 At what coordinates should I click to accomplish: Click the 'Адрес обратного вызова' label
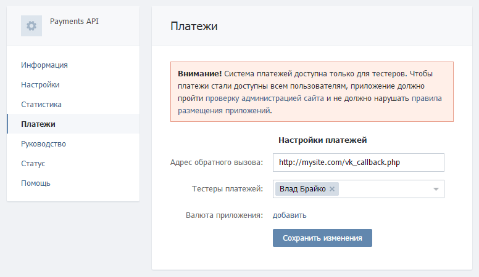point(217,163)
